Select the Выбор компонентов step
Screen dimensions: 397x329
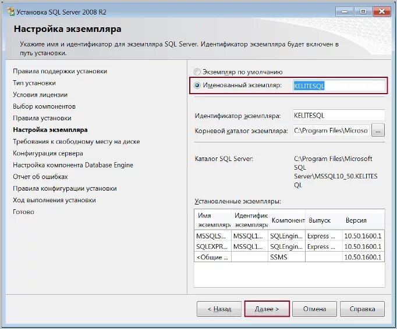[44, 106]
